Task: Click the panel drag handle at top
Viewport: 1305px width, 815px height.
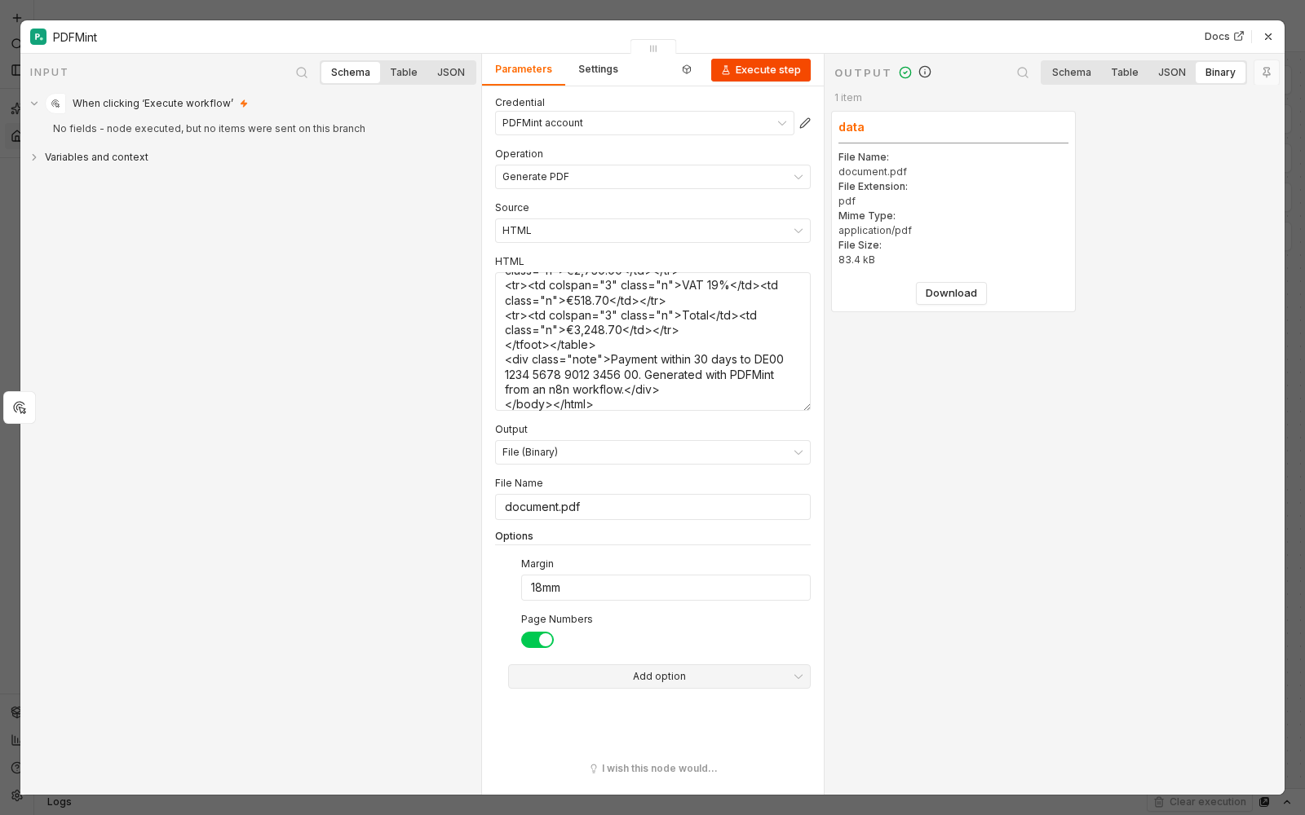Action: click(x=653, y=48)
